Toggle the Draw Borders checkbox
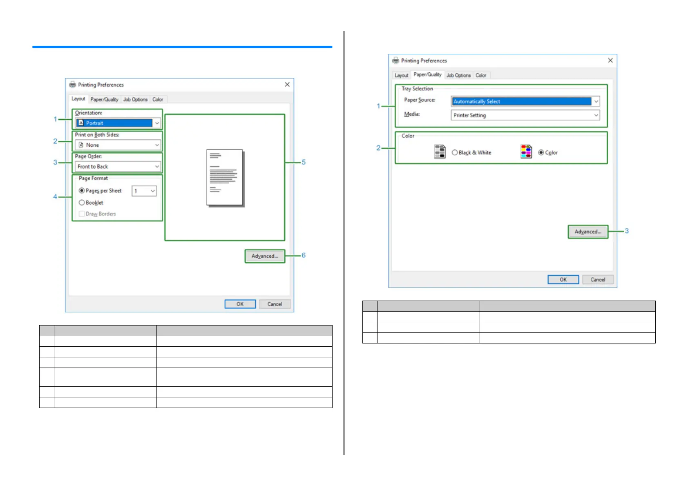The height and width of the screenshot is (486, 688). click(82, 214)
